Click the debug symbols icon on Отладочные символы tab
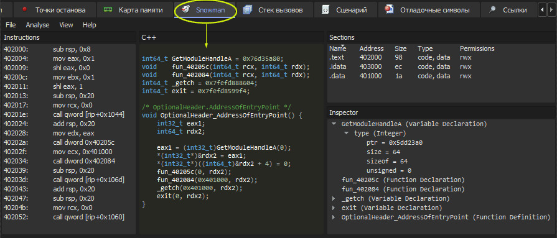The height and width of the screenshot is (238, 557). (389, 10)
